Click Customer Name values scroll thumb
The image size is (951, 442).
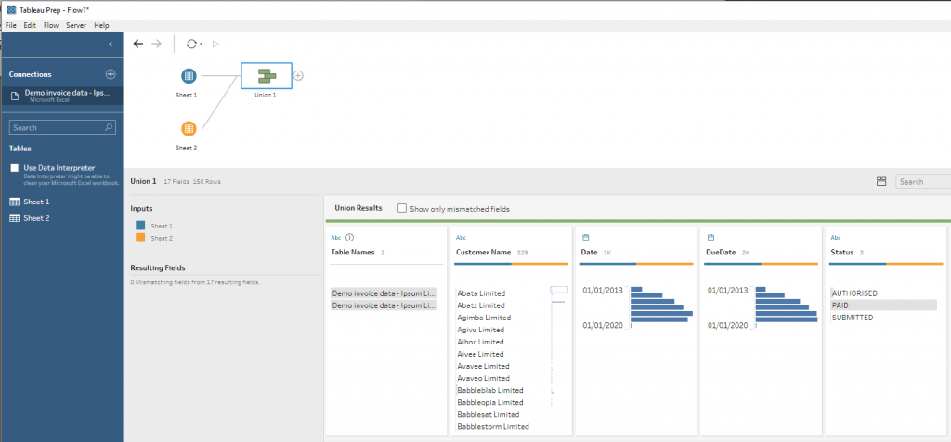[x=559, y=290]
